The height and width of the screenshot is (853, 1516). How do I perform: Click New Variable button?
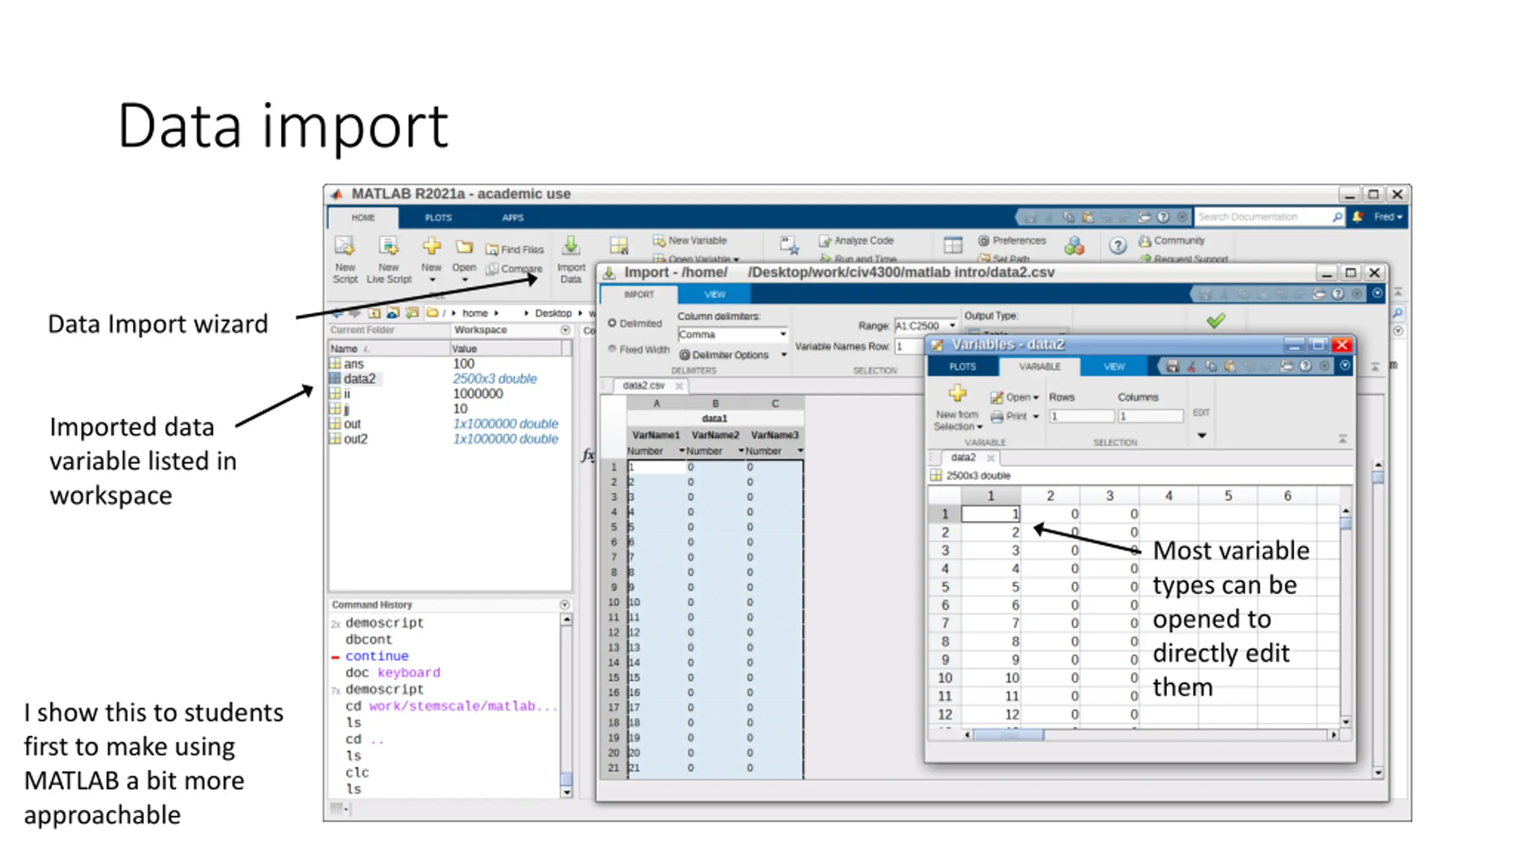(x=690, y=240)
